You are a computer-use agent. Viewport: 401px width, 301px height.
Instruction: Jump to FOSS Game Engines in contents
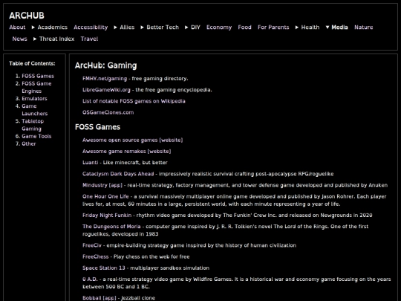(x=36, y=87)
